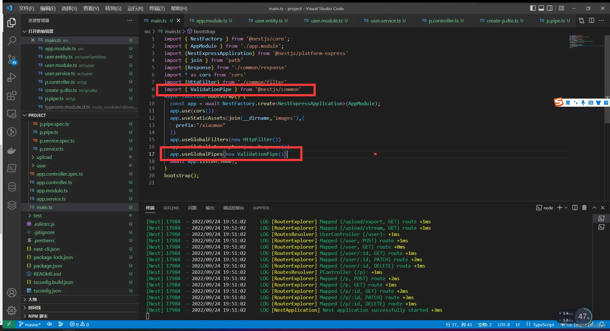
Task: Toggle the primary side bar layout button
Action: click(533, 8)
